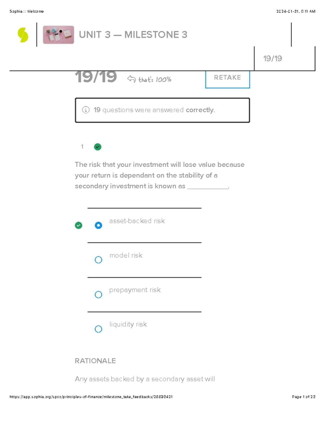Click the green Sophia logo icon

(x=23, y=35)
